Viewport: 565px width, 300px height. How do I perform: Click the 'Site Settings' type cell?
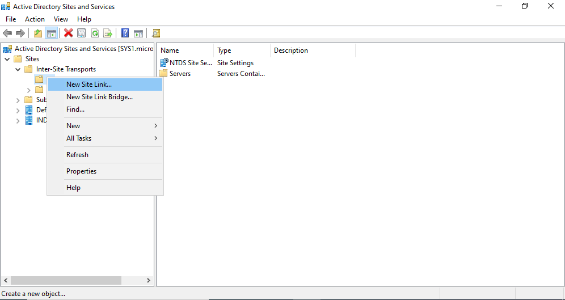point(235,62)
